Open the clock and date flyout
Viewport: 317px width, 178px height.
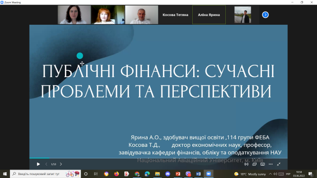299,174
